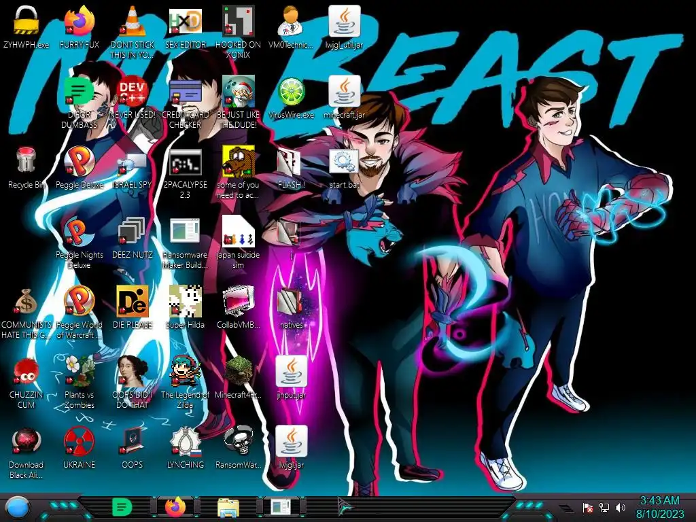Launch the Super Hilda shortcut
This screenshot has height=522, width=696.
[x=185, y=301]
